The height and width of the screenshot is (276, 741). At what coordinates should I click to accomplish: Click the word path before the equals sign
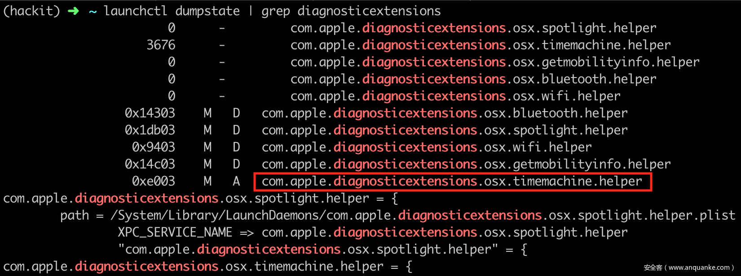pyautogui.click(x=75, y=216)
